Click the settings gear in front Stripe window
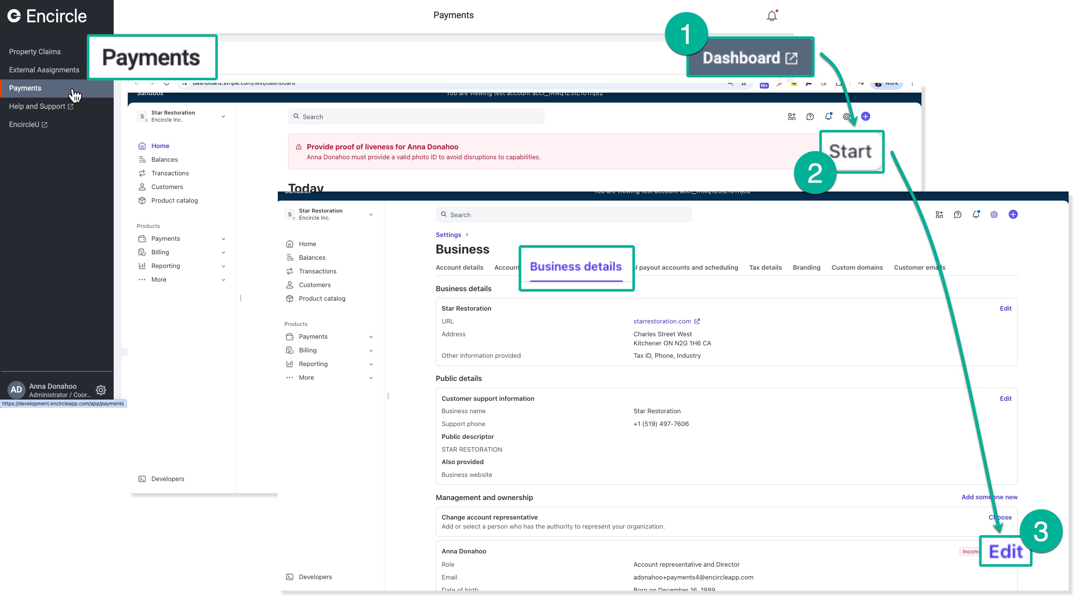The image size is (1086, 601). coord(994,215)
